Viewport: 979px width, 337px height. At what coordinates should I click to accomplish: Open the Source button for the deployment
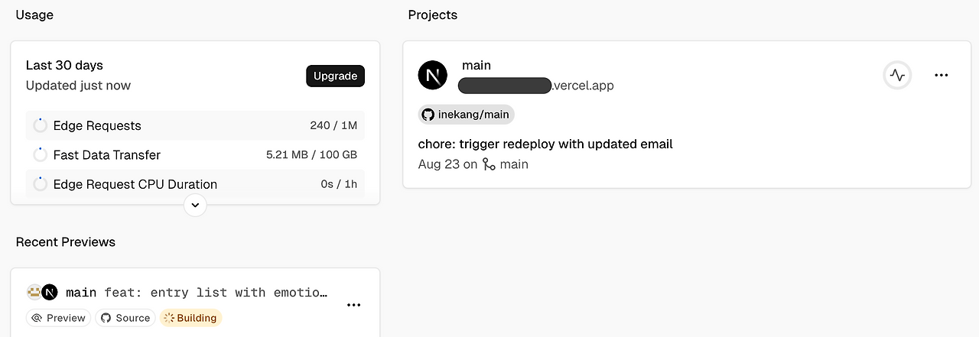tap(125, 318)
